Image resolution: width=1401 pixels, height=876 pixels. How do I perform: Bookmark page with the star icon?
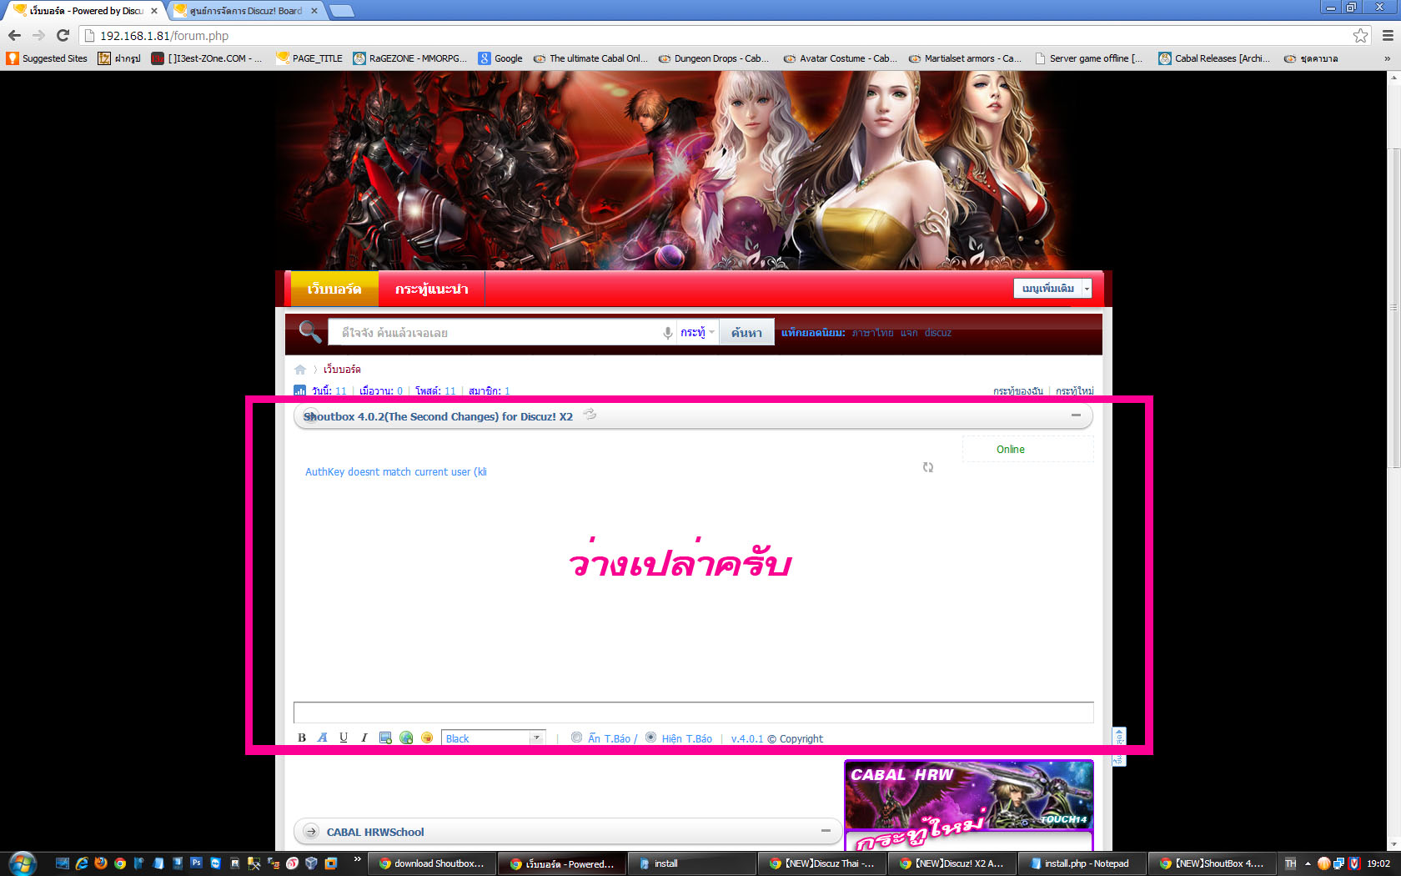1361,35
